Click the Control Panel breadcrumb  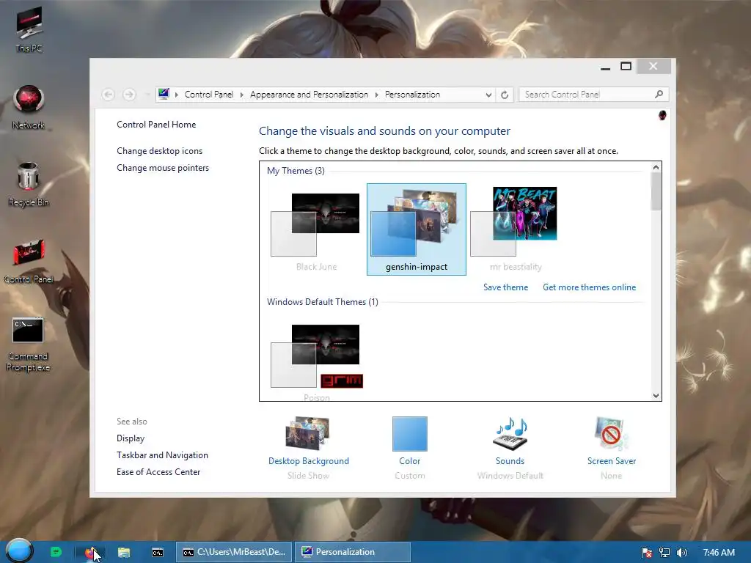pos(209,95)
